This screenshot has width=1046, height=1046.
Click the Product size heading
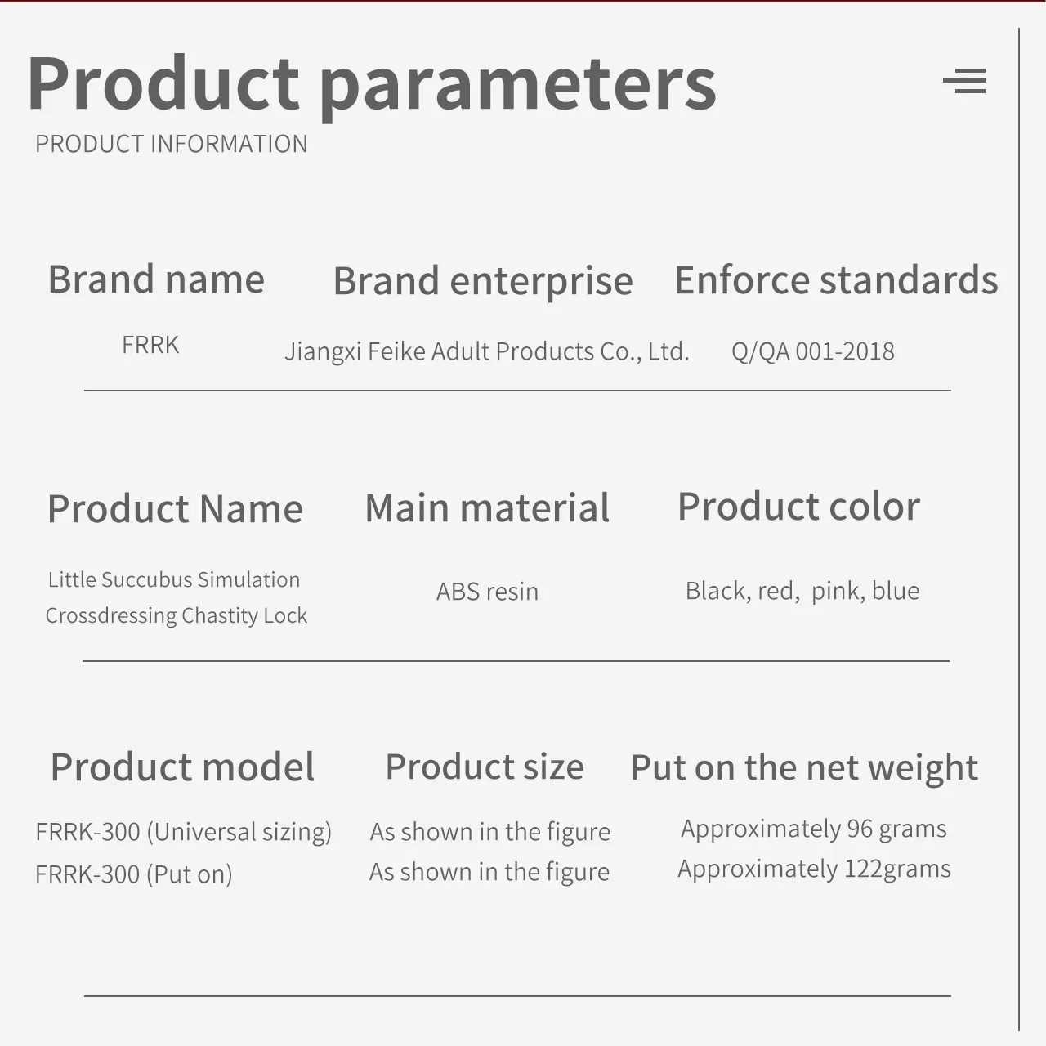485,767
